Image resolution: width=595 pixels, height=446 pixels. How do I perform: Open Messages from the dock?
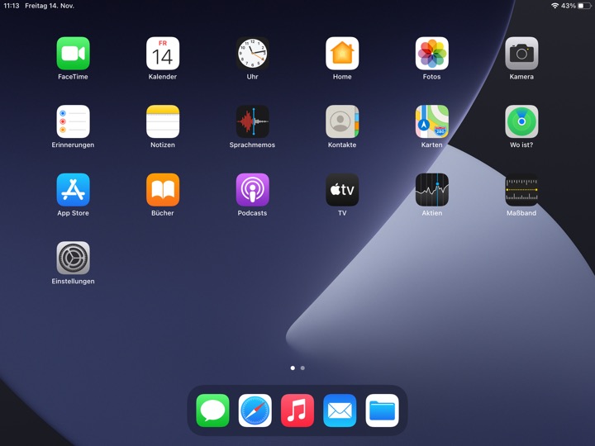click(212, 410)
